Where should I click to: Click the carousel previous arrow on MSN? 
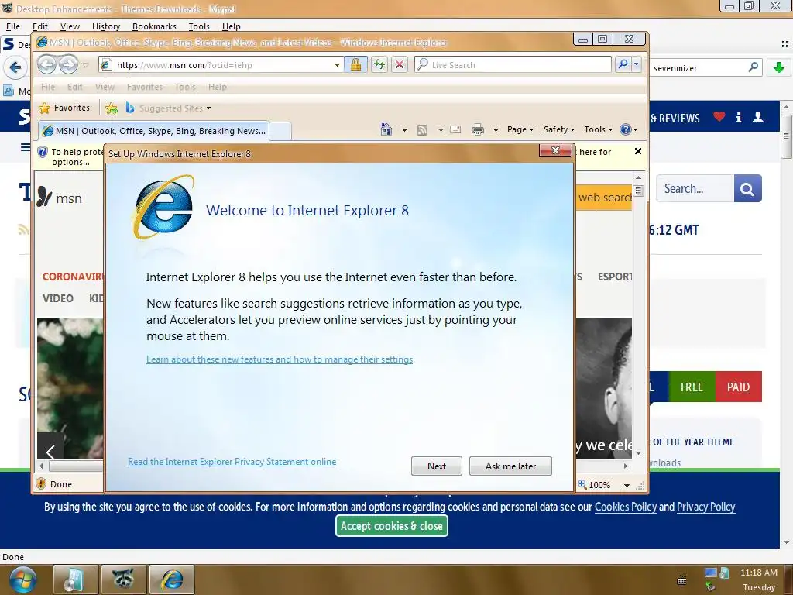[x=50, y=452]
